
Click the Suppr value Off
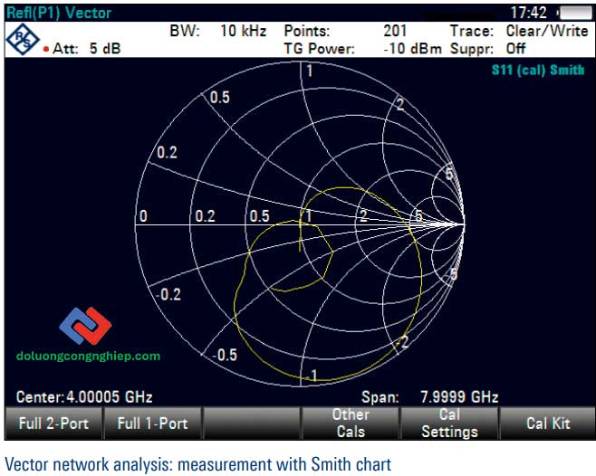[515, 49]
